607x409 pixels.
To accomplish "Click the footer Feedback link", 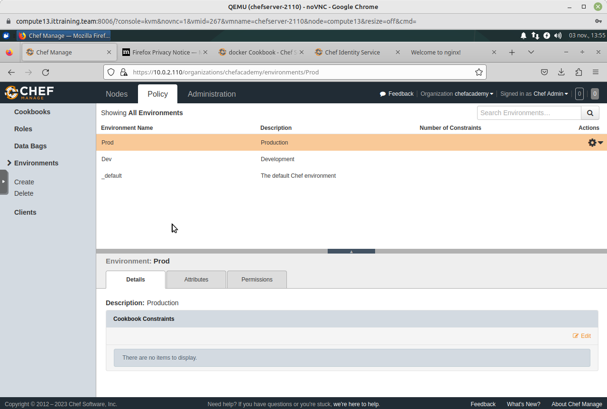I will coord(483,404).
